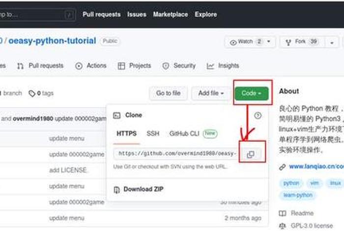Open the Readme link

click(302, 213)
